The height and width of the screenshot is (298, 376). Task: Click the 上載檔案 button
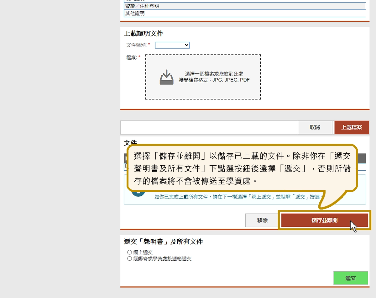coord(352,127)
